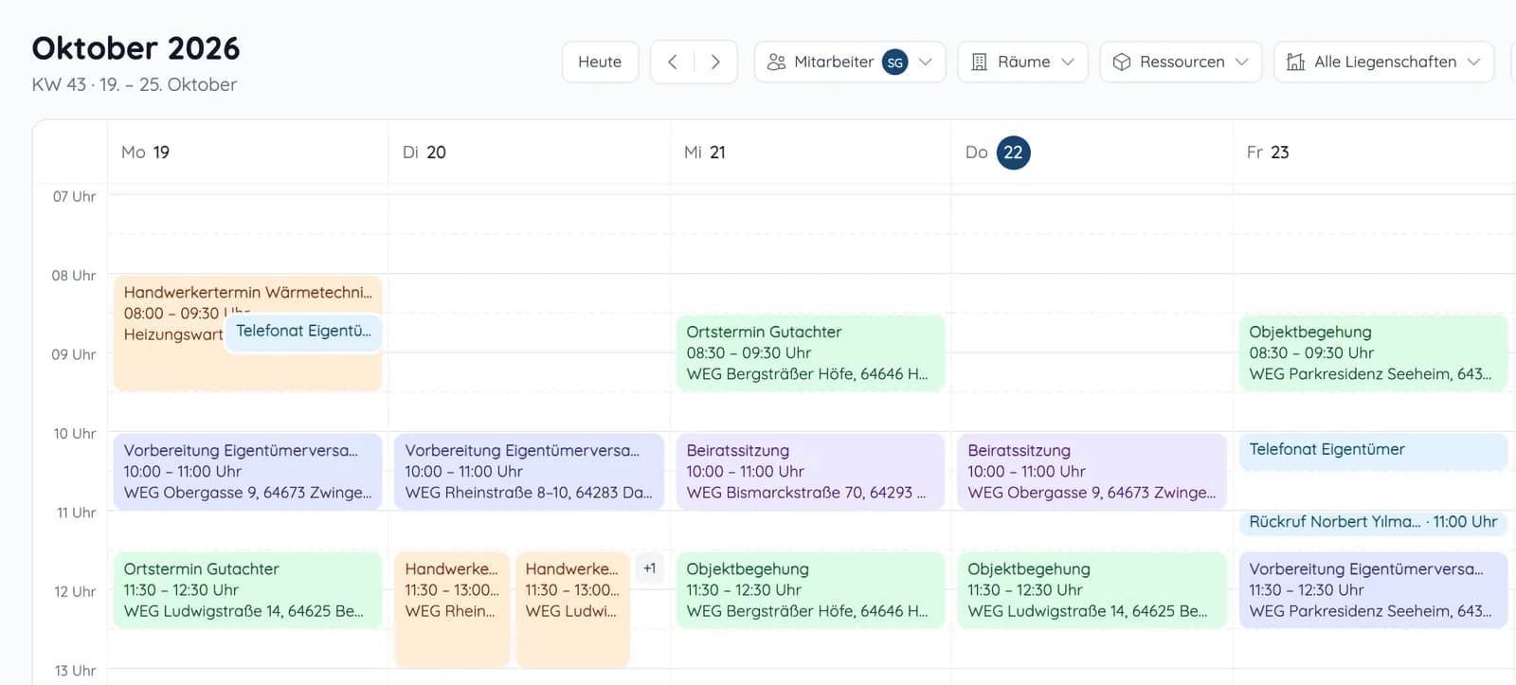Go to the next week arrow
Viewport: 1516px width, 685px height.
coord(715,62)
